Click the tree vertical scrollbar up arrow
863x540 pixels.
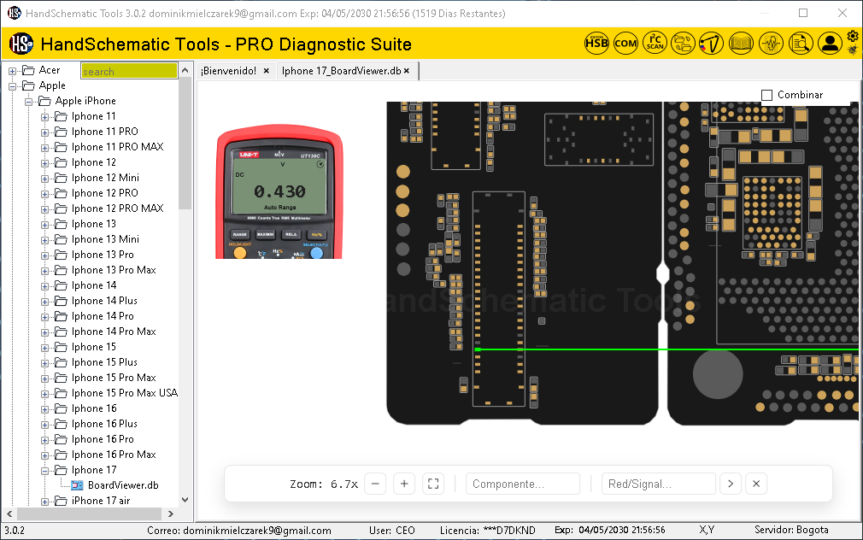tap(185, 70)
